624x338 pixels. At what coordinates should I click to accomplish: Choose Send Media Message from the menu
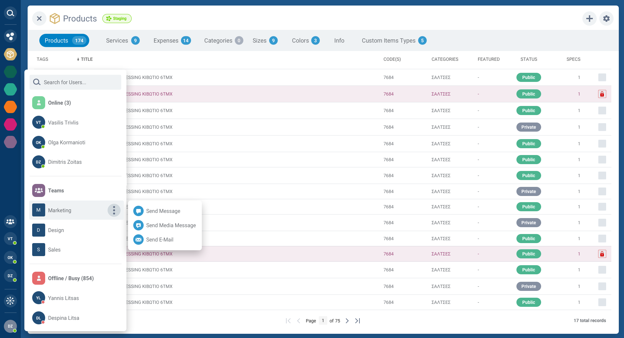pos(171,225)
